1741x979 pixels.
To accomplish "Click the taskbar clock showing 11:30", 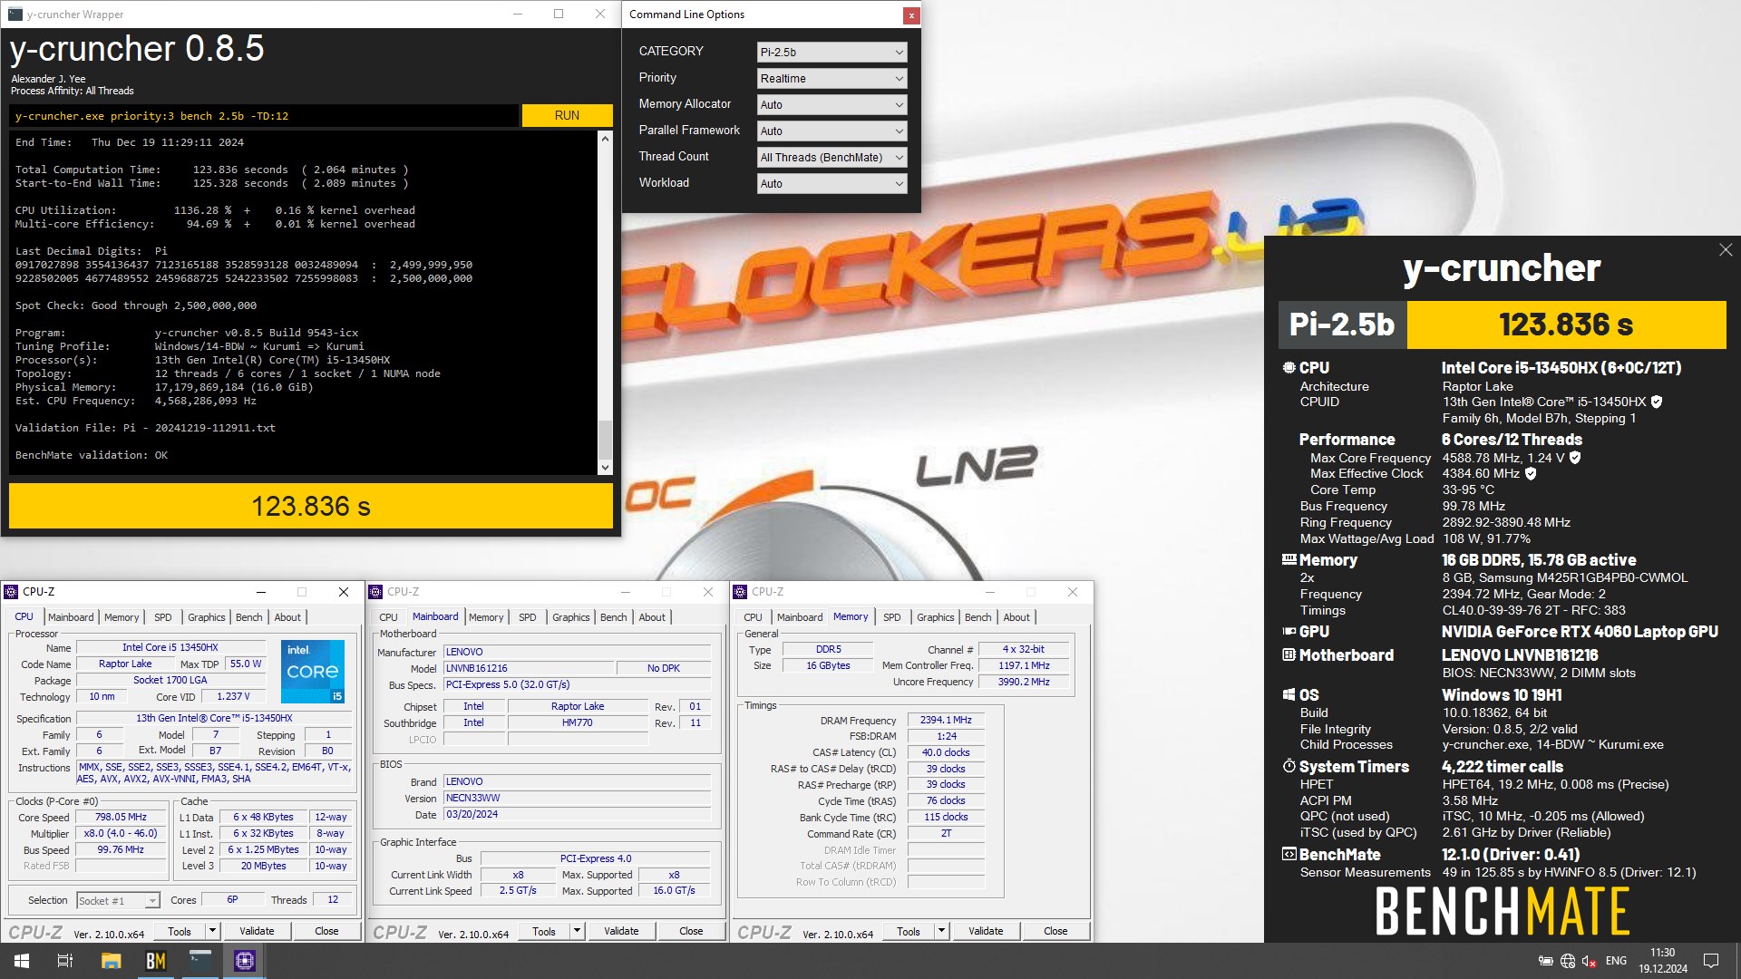I will coord(1663,961).
